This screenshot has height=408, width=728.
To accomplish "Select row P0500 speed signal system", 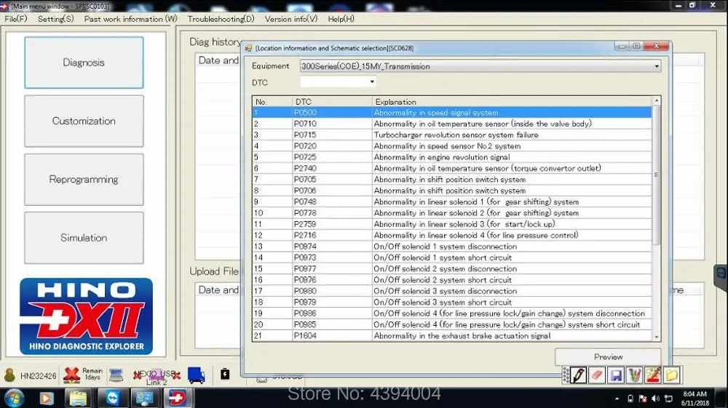I will (x=452, y=113).
